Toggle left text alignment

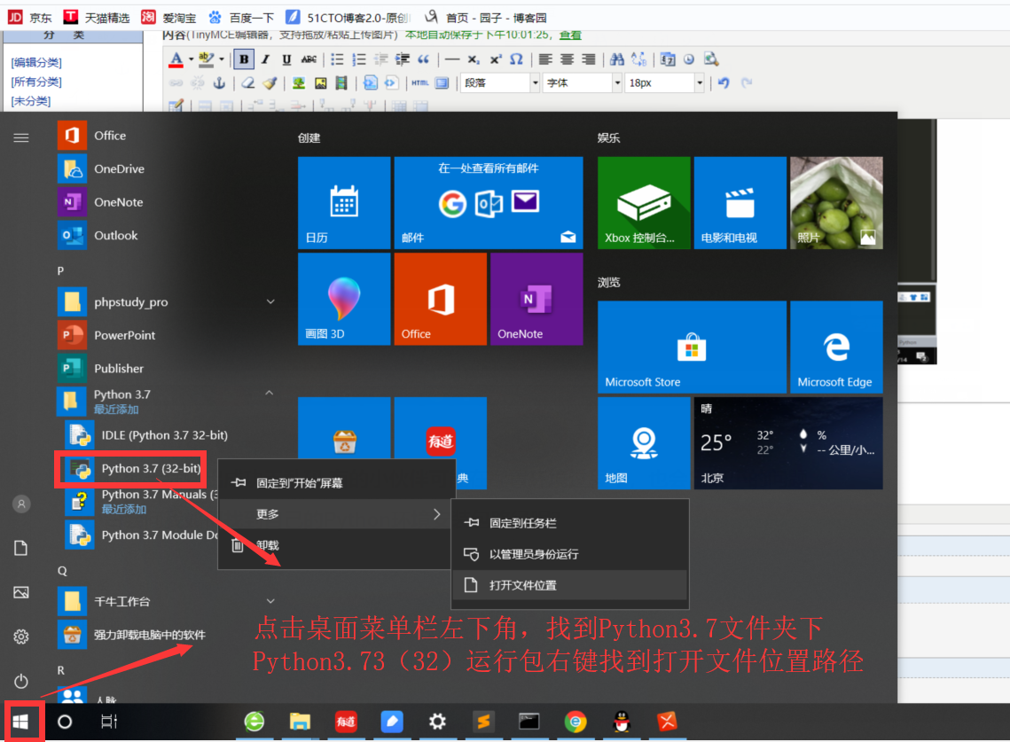(x=545, y=59)
